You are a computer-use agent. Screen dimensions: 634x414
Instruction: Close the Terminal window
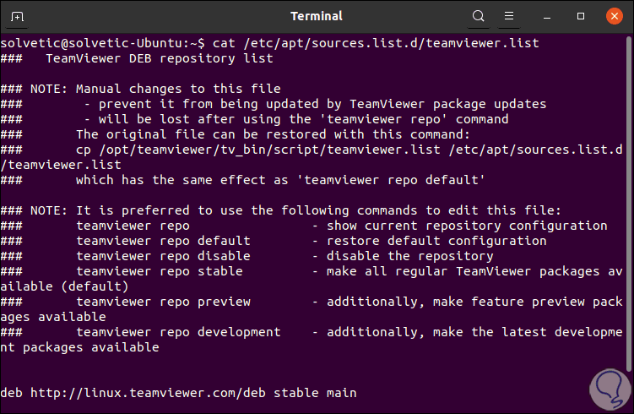pos(613,16)
